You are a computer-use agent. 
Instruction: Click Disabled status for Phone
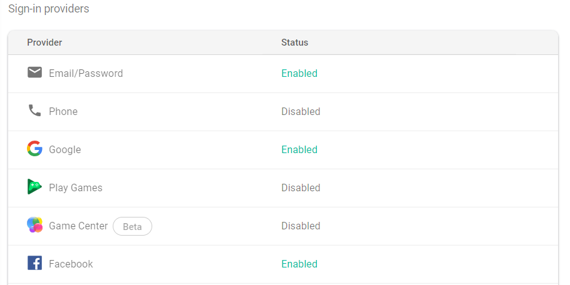tap(301, 112)
